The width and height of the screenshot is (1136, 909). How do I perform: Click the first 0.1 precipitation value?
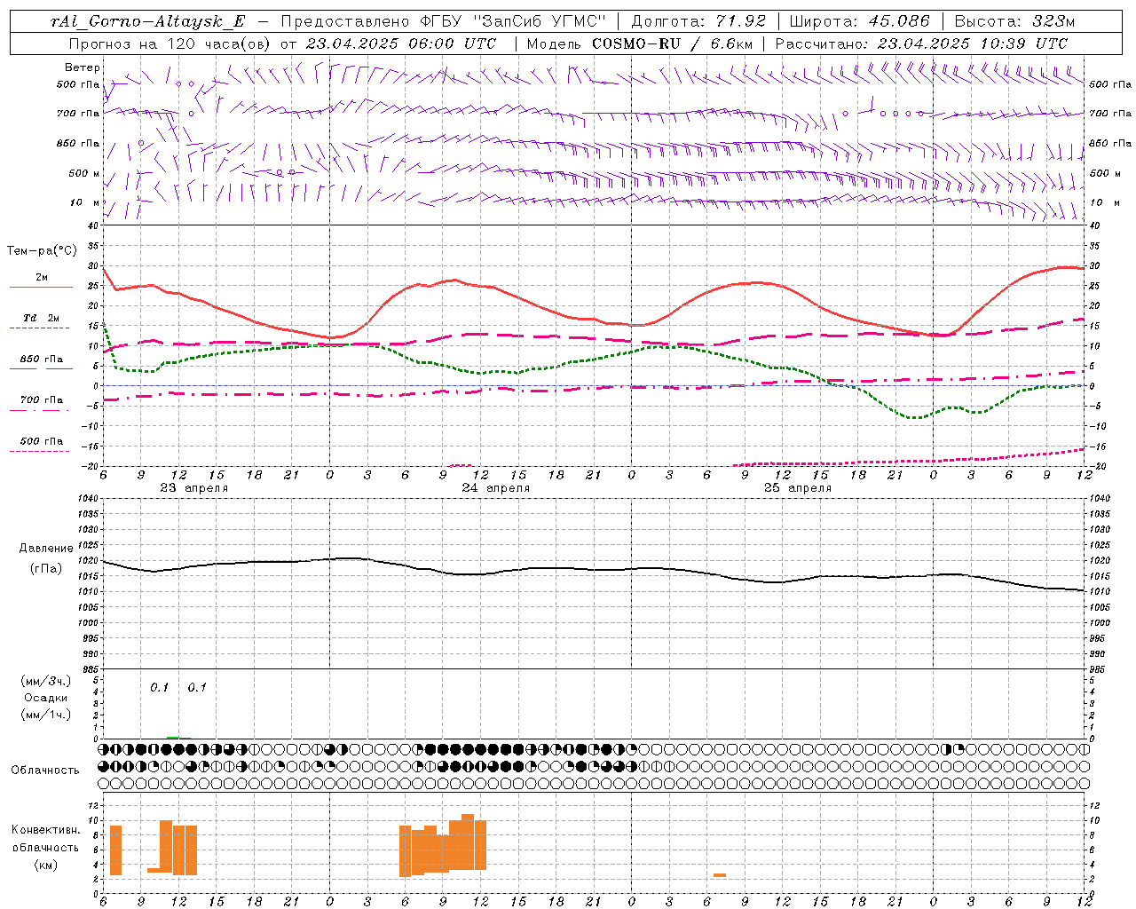(159, 688)
